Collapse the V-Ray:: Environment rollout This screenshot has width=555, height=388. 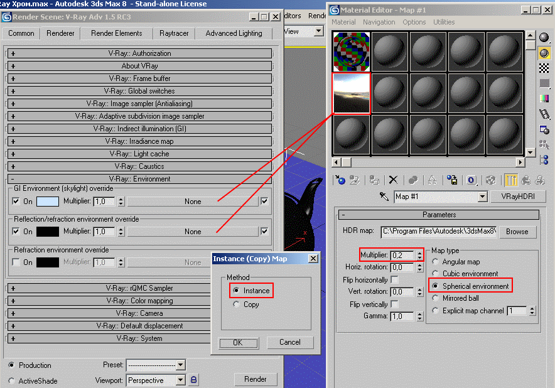click(x=140, y=179)
